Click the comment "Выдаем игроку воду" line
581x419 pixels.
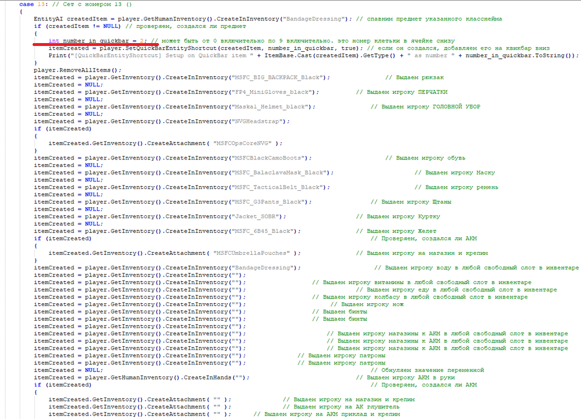[476, 268]
